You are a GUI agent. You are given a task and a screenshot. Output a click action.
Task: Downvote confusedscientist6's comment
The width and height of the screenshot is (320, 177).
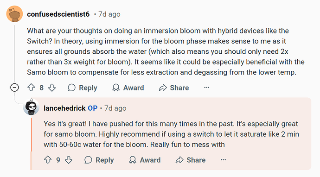point(52,88)
